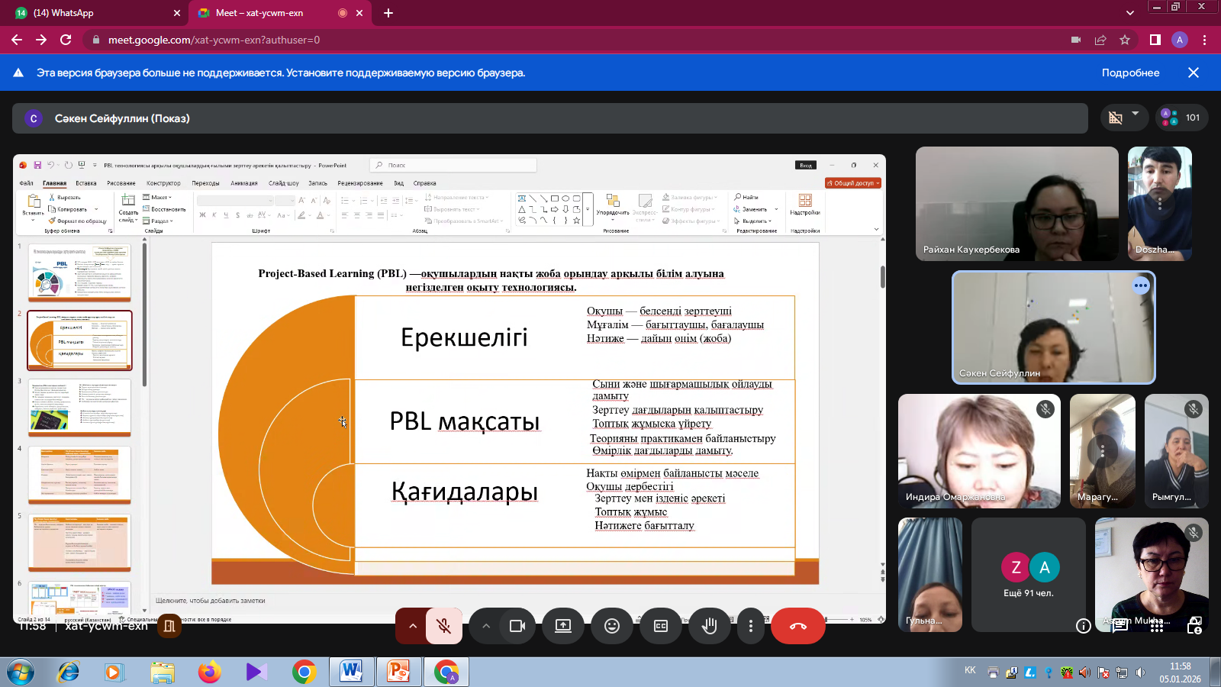Click the present screen icon
Image resolution: width=1221 pixels, height=687 pixels.
(x=563, y=626)
